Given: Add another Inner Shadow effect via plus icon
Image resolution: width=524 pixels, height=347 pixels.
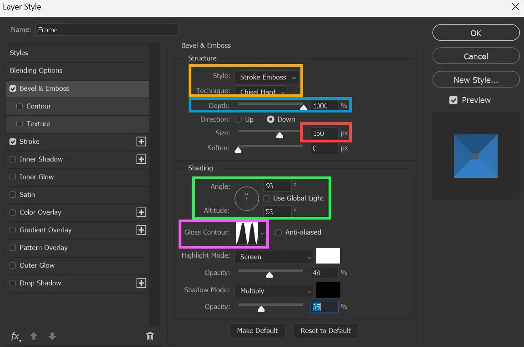Looking at the screenshot, I should tap(141, 159).
